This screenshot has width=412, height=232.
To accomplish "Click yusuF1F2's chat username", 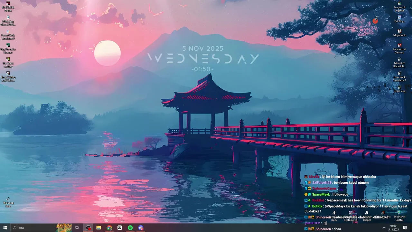I will (312, 223).
